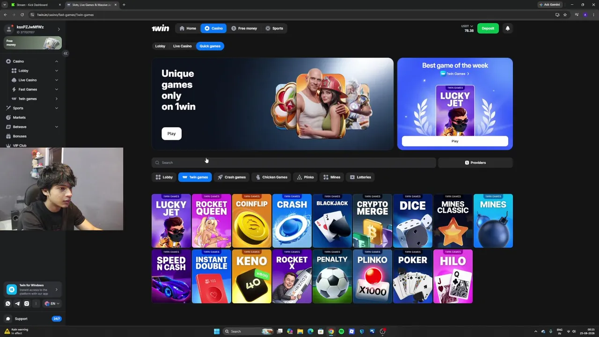Switch to the Lobby tab below the header

tap(160, 46)
